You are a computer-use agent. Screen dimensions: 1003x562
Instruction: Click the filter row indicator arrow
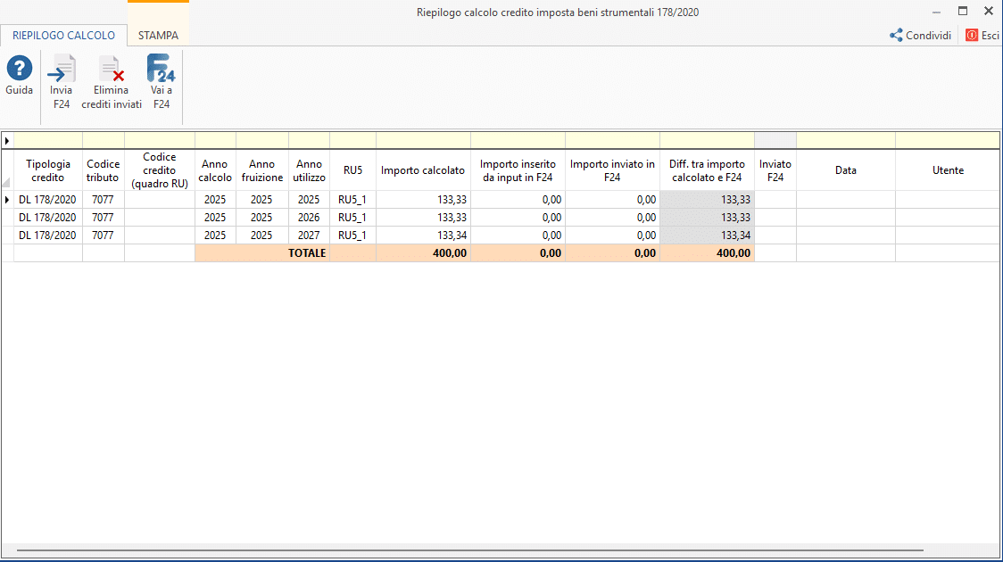coord(7,140)
